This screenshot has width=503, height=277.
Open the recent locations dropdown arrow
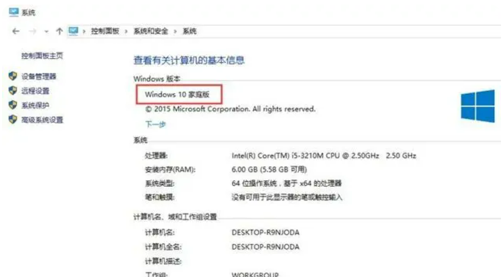[47, 31]
